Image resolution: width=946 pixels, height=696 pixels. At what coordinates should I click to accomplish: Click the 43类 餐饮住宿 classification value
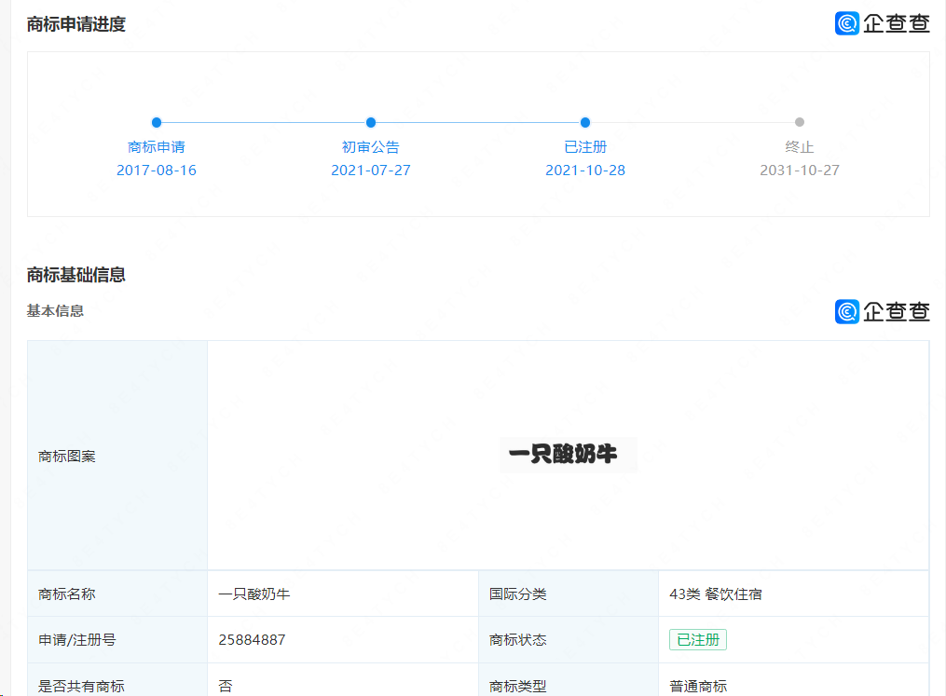pos(715,594)
